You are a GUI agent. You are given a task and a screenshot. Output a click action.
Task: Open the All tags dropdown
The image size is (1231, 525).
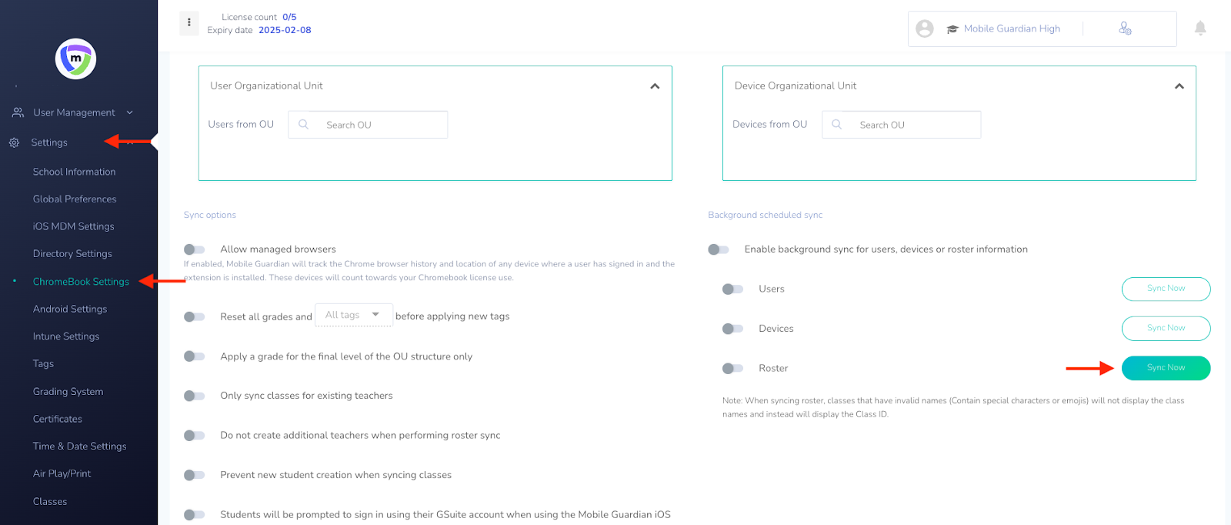tap(354, 315)
